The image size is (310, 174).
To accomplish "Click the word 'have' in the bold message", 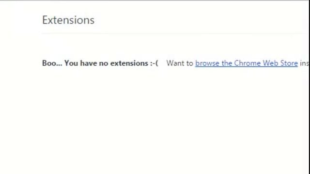I will point(89,63).
